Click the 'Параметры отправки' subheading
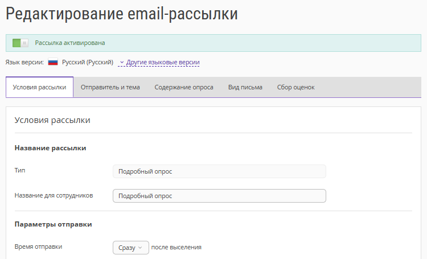The height and width of the screenshot is (259, 427). [53, 224]
